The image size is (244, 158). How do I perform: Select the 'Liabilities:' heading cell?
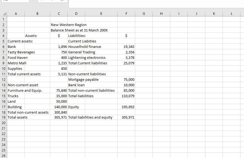(76, 36)
